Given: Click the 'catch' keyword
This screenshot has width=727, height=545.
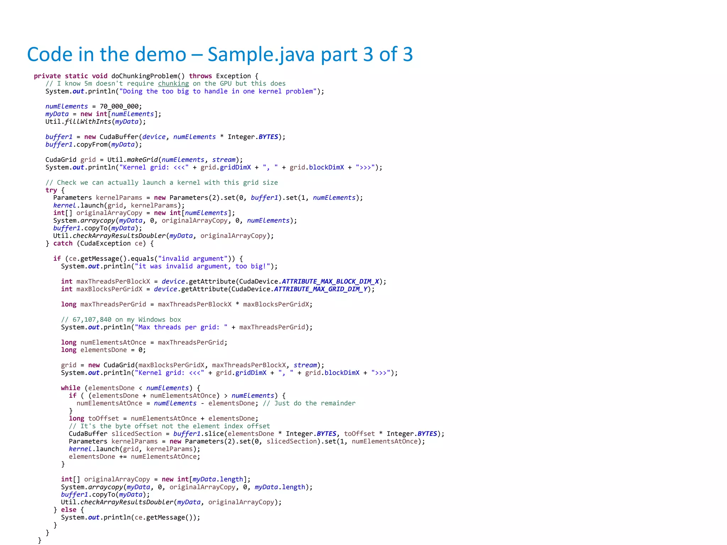Looking at the screenshot, I should click(63, 243).
